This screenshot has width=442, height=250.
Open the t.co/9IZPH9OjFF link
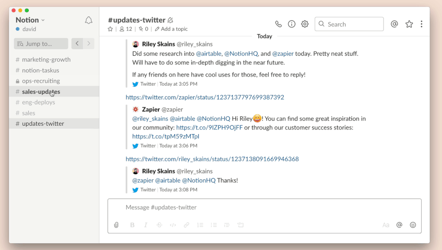(209, 128)
